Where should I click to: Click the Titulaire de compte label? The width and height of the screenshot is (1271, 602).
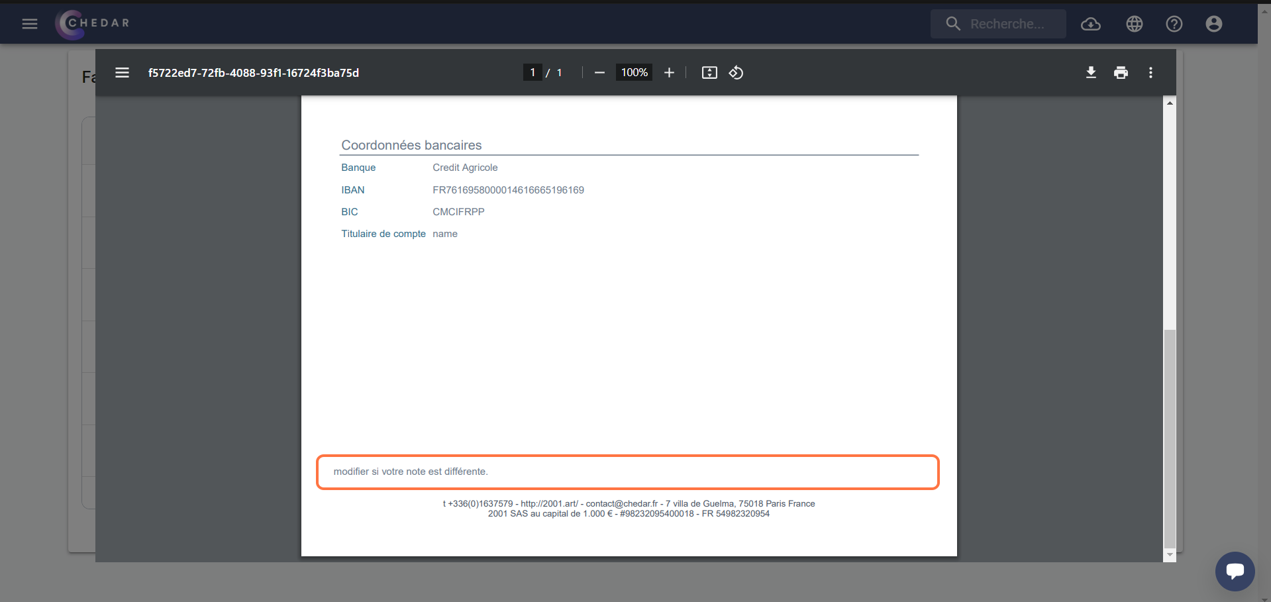click(383, 234)
